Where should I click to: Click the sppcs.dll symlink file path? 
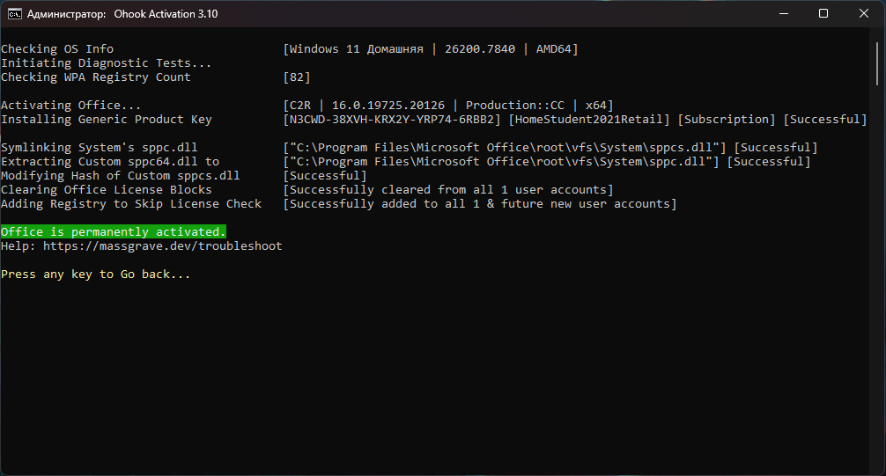pyautogui.click(x=505, y=148)
